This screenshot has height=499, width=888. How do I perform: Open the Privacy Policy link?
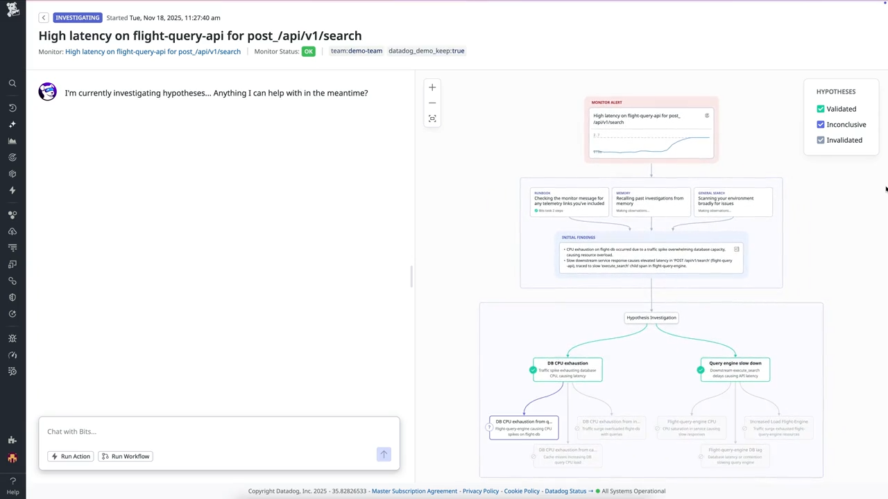pos(481,491)
